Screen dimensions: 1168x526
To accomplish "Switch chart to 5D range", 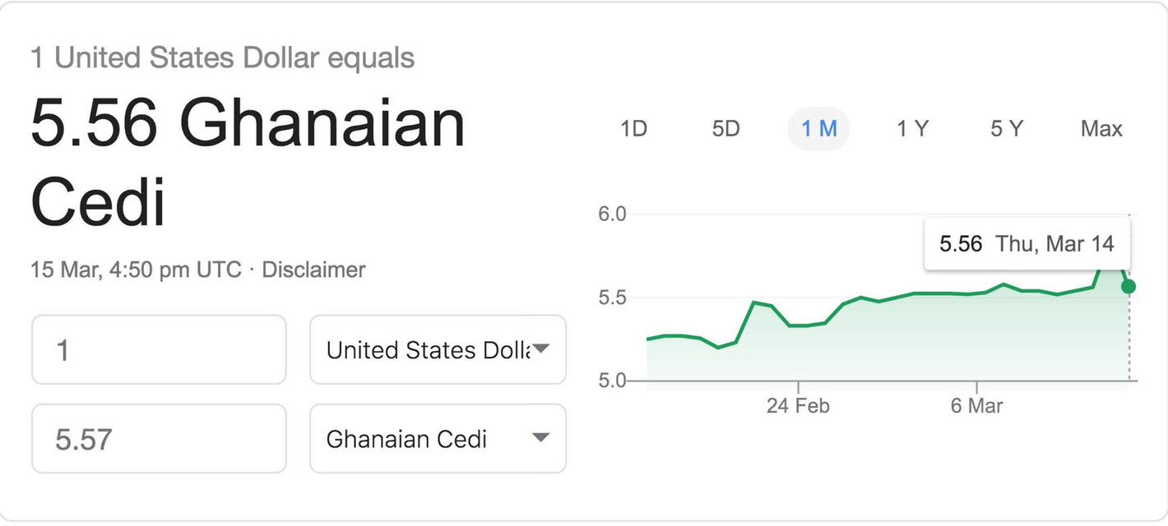I will (725, 129).
